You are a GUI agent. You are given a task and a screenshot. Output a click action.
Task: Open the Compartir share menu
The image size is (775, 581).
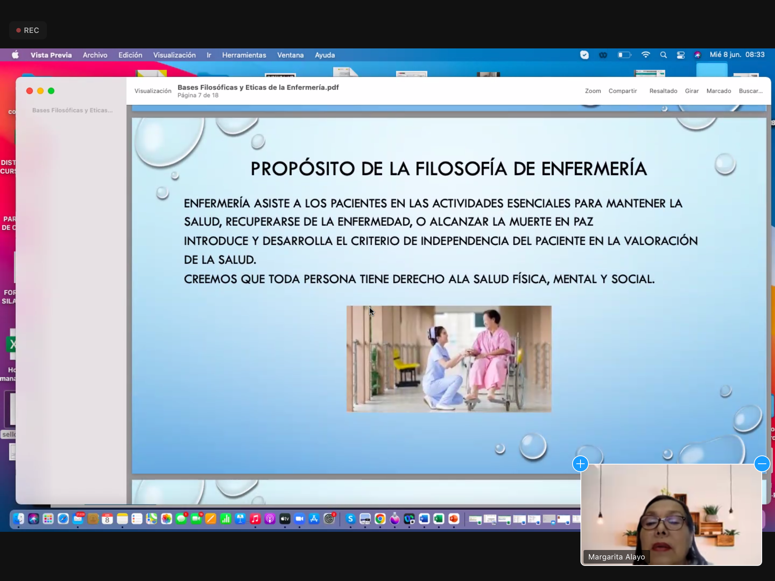[622, 91]
